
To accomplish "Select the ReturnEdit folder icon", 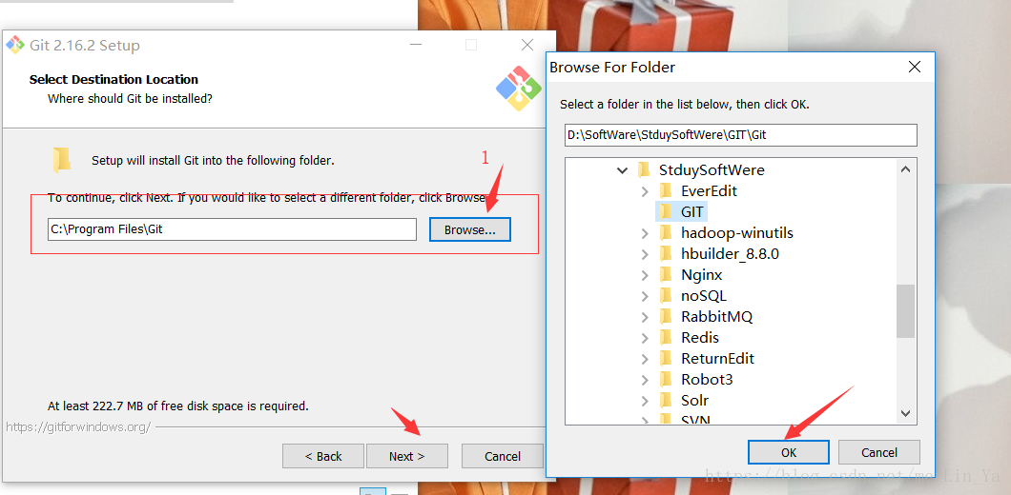I will [x=666, y=359].
